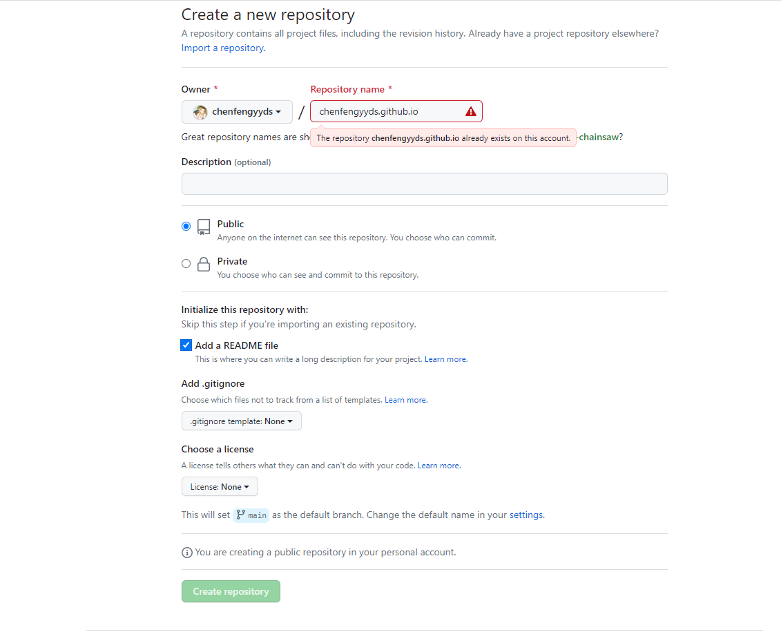
Task: Click the Repository name input field
Action: click(387, 111)
